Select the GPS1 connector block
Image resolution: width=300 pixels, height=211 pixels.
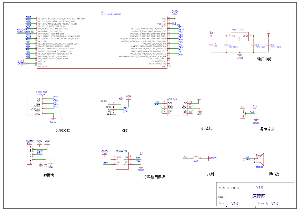pos(106,109)
